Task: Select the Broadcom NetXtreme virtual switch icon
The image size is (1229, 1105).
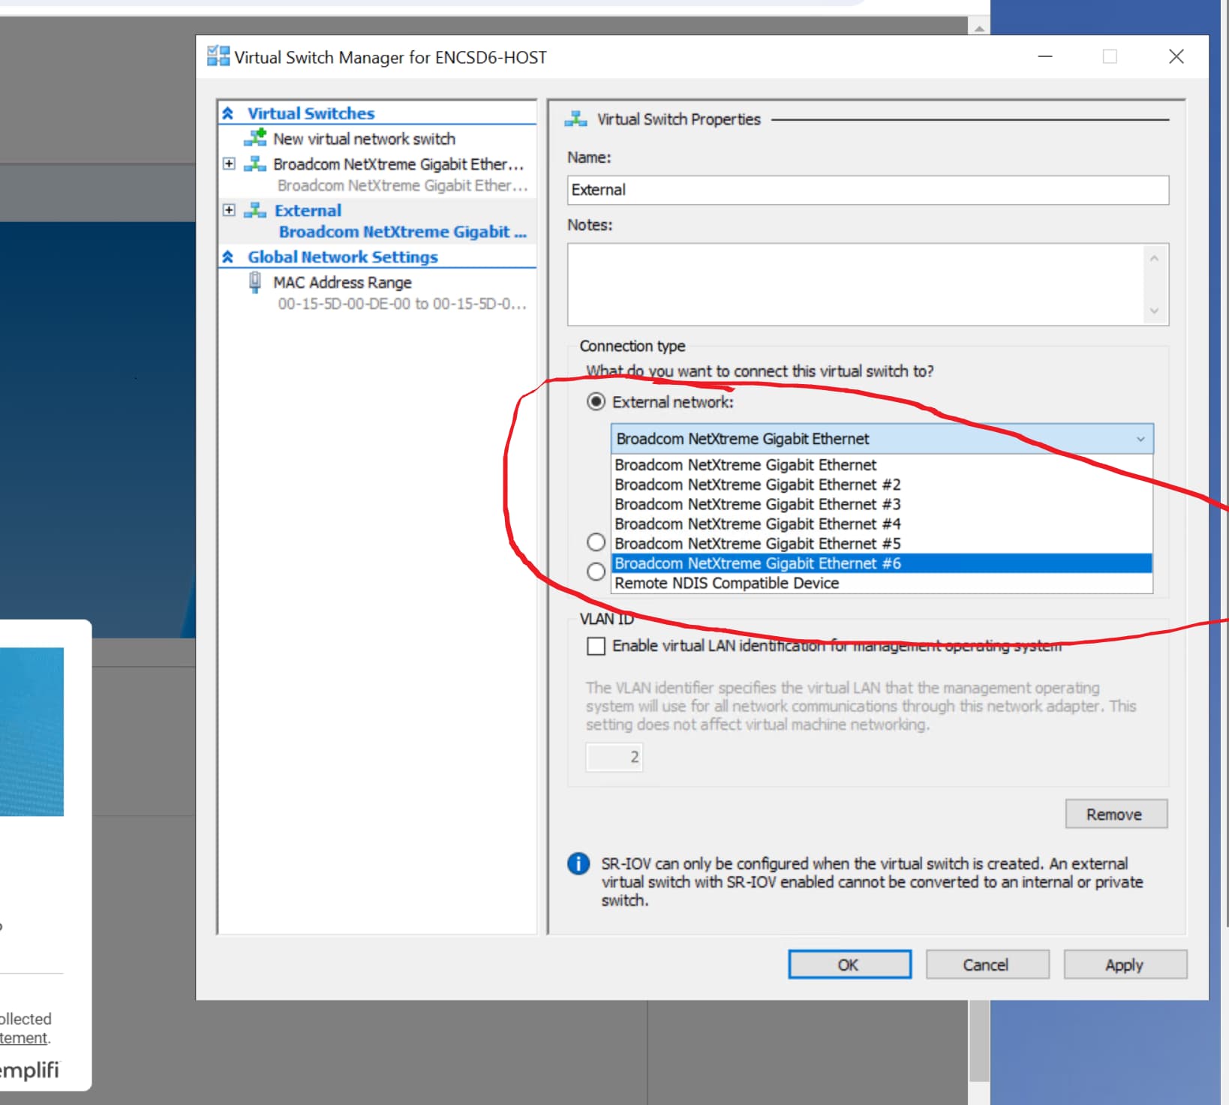Action: pyautogui.click(x=256, y=164)
